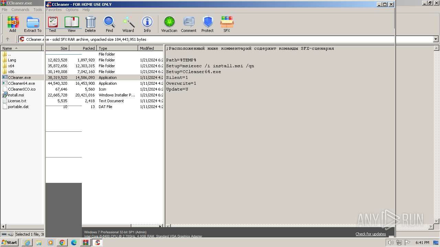Click the Comment toolbar icon
440x247 pixels.
click(x=189, y=24)
